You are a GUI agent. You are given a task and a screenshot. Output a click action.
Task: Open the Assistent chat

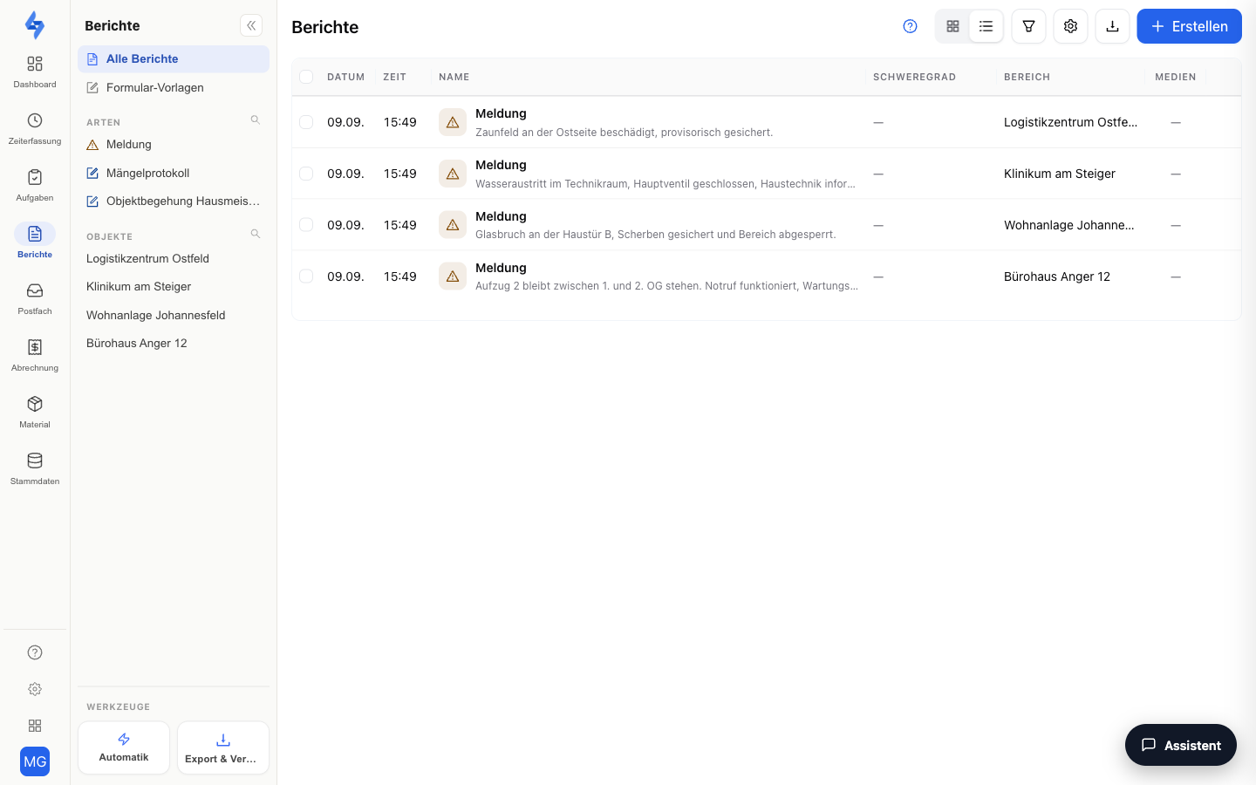[x=1181, y=745]
